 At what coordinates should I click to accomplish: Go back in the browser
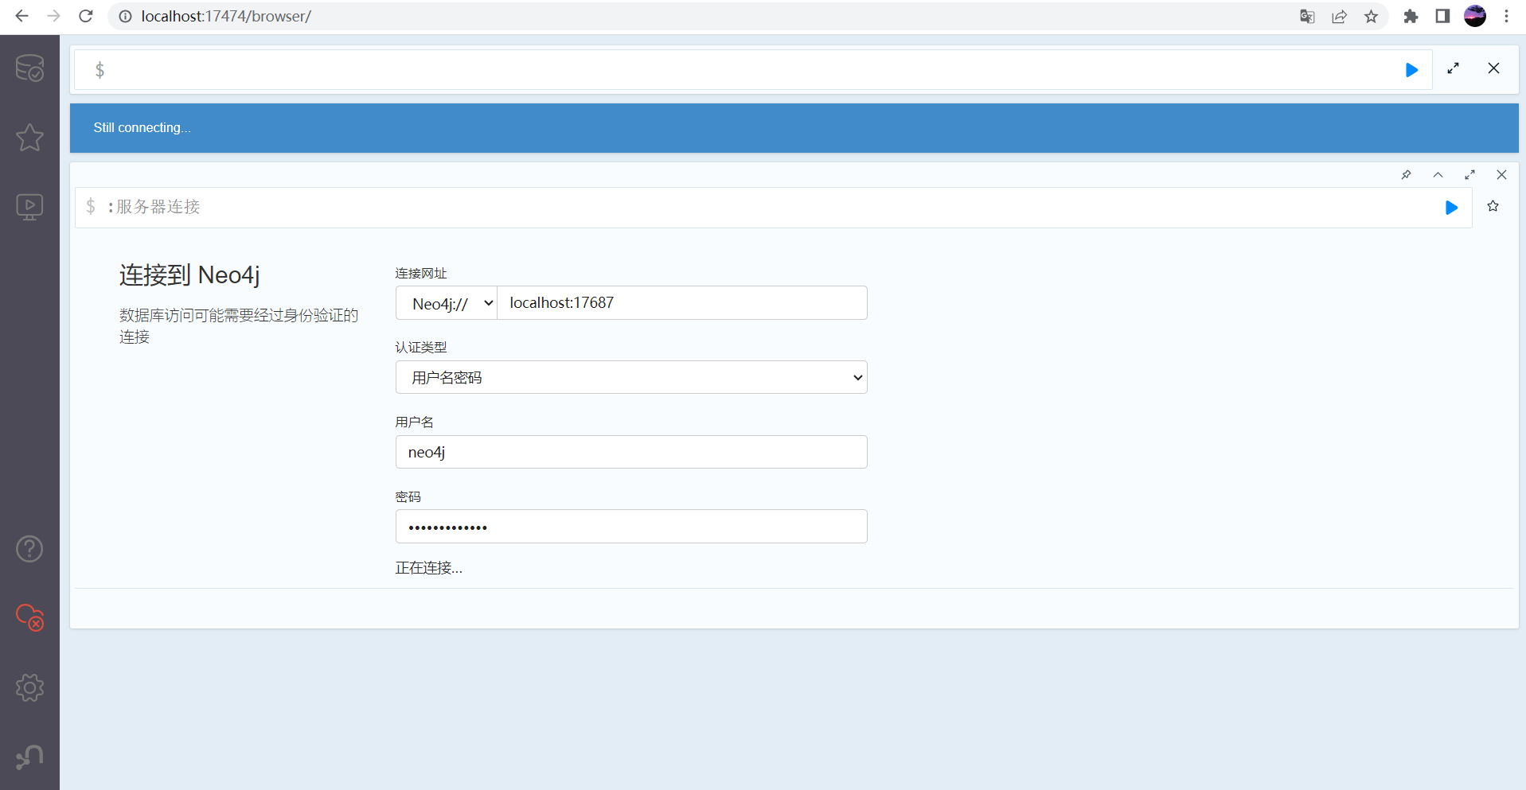click(x=21, y=16)
